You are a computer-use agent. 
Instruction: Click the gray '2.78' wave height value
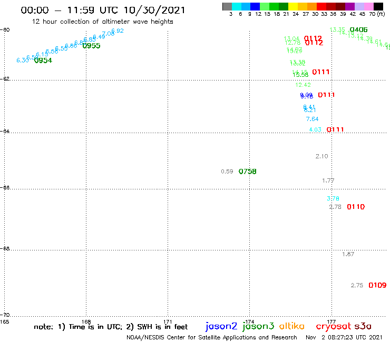coord(335,207)
